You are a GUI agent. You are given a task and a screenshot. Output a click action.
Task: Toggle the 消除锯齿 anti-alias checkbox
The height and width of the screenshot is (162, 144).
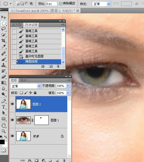coord(61,4)
